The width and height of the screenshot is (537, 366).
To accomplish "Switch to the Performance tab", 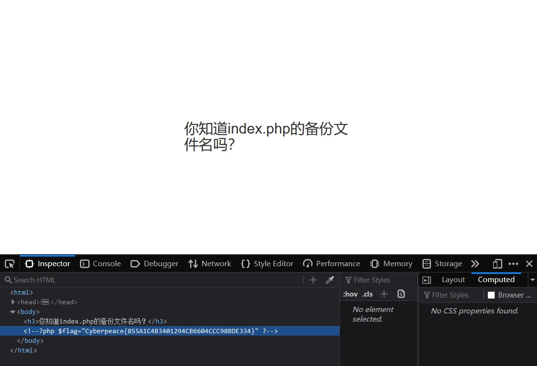I will (x=331, y=264).
